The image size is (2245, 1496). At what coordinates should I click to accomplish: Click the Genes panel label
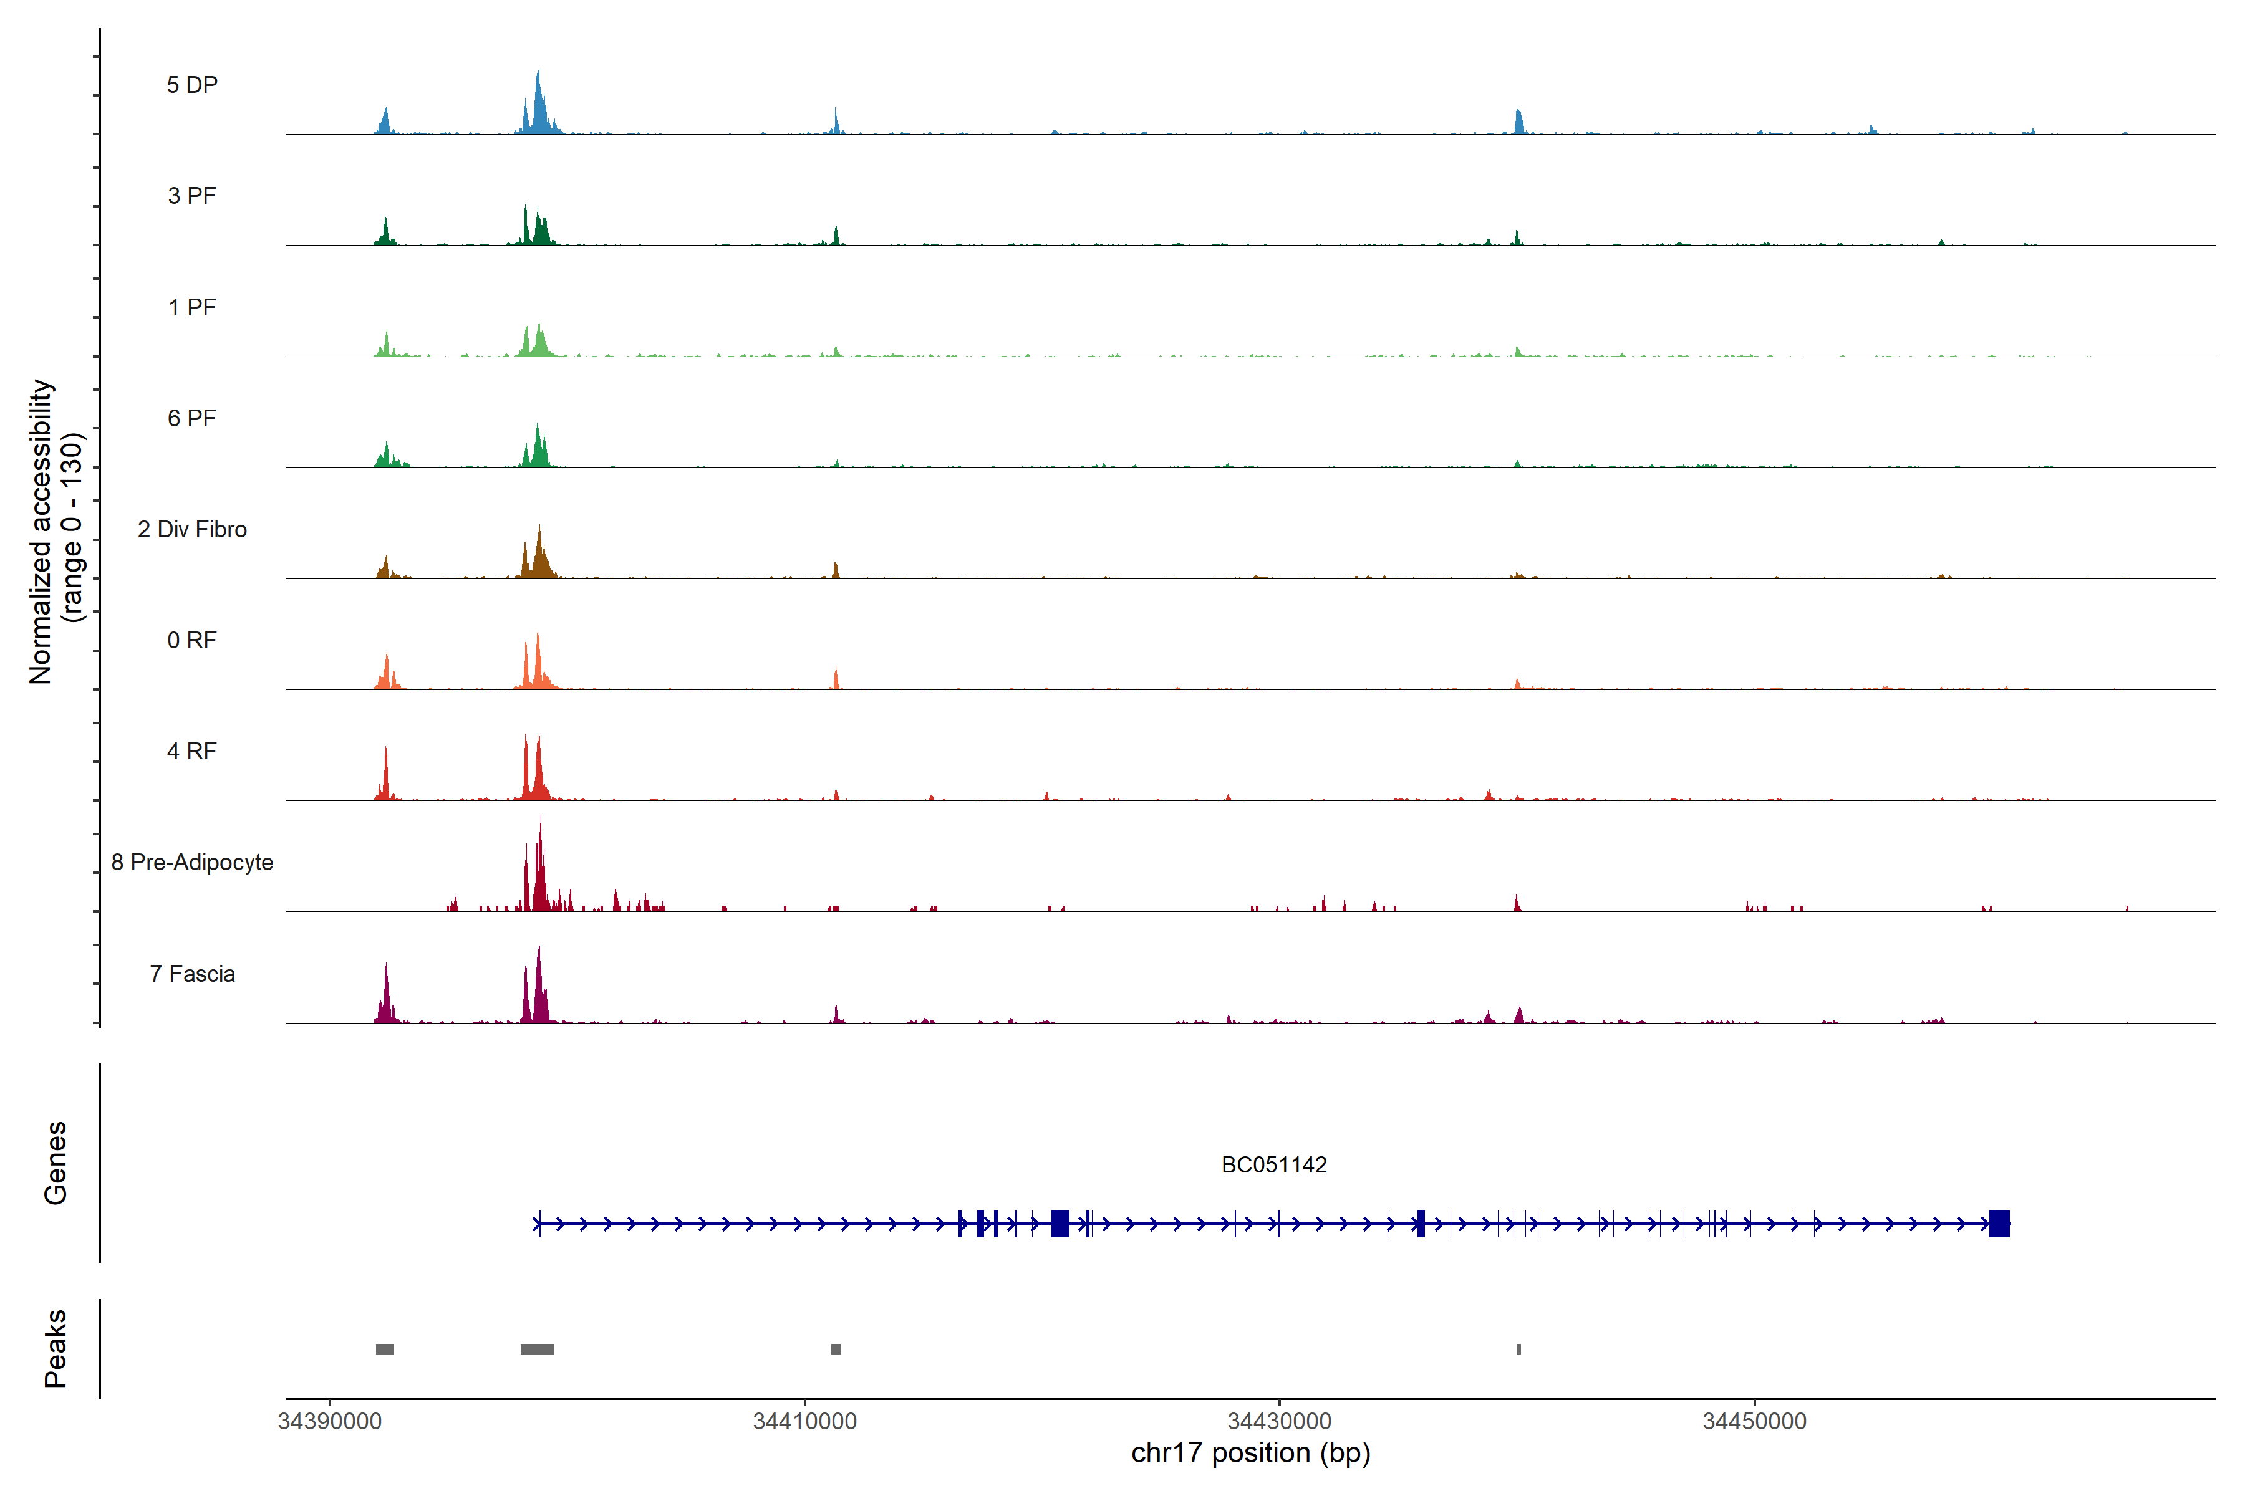pos(56,1162)
